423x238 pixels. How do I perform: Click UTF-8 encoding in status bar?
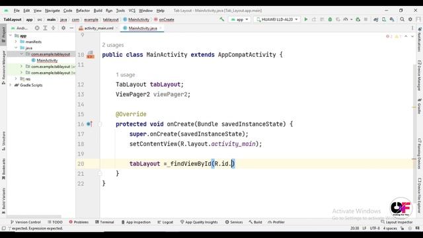click(375, 228)
